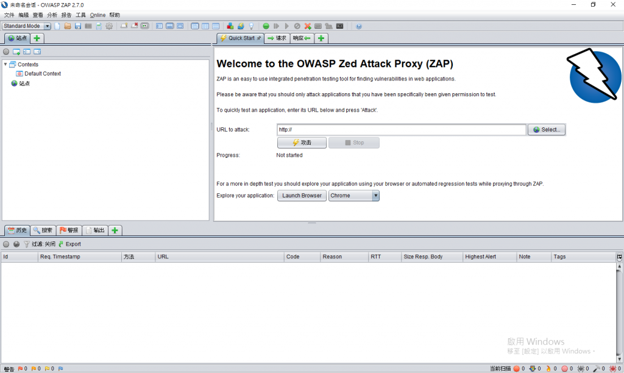
Task: Select expand Sites tab layout icon
Action: pos(159,26)
